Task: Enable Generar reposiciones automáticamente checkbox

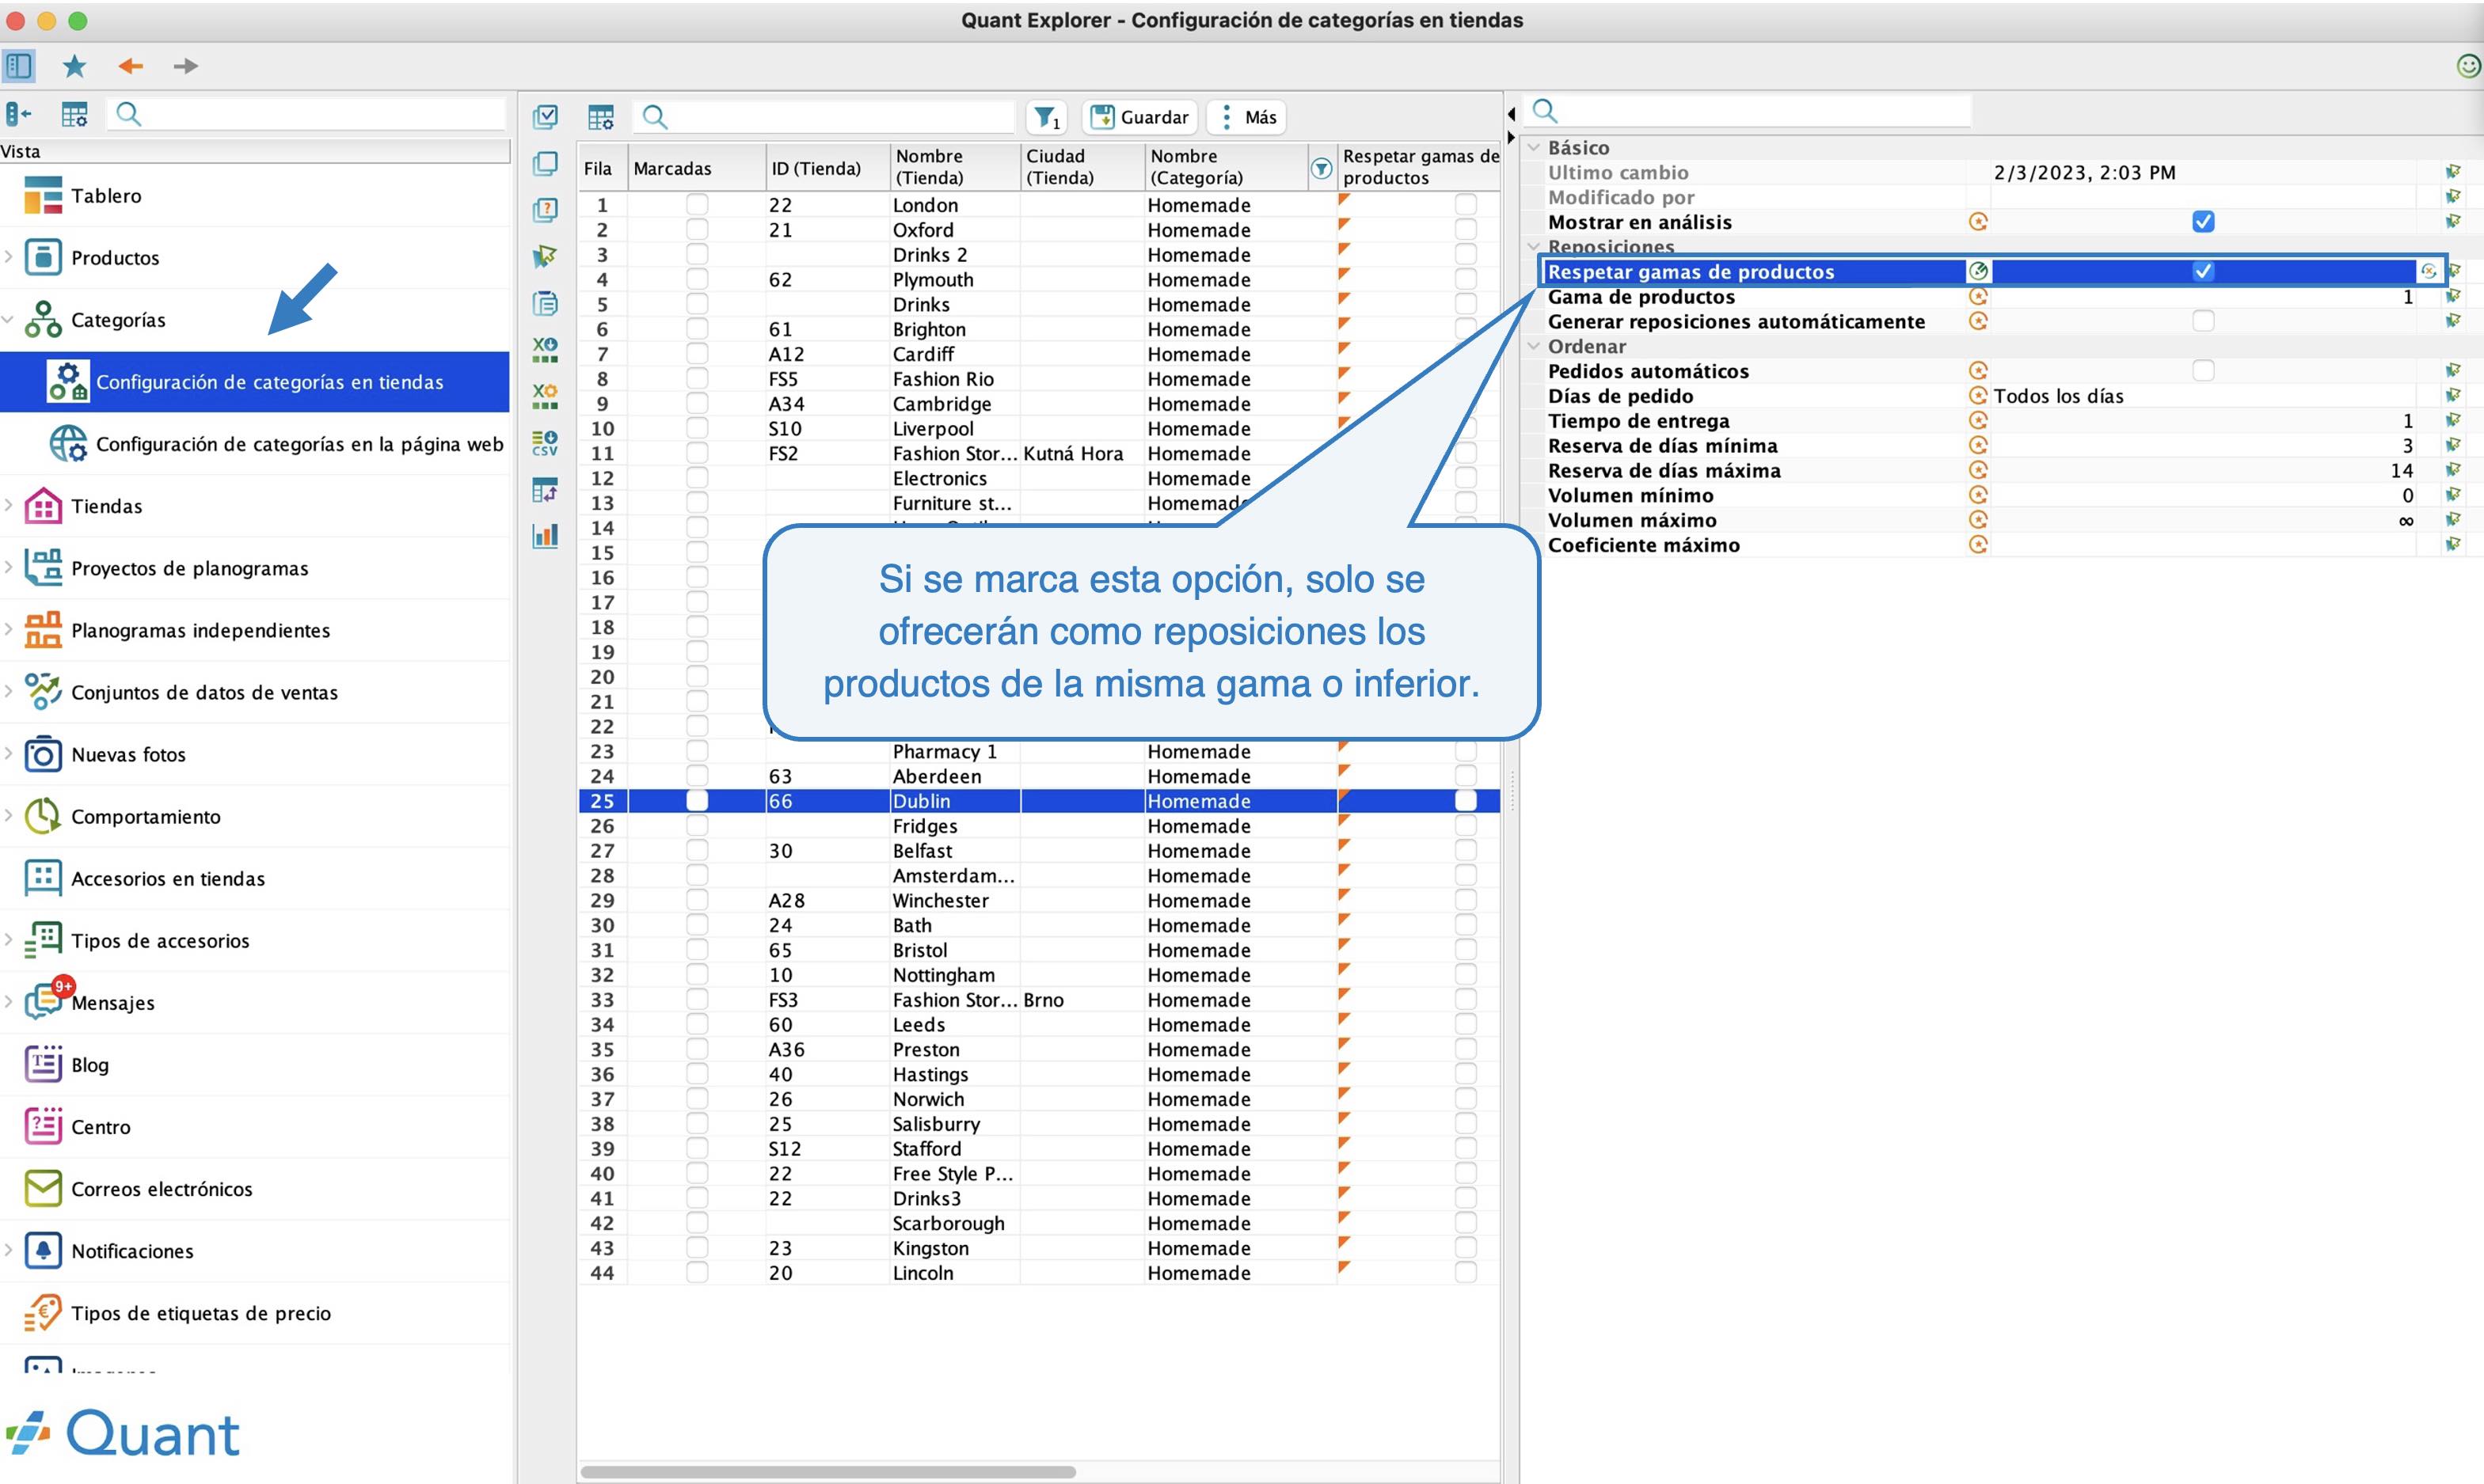Action: [x=2203, y=321]
